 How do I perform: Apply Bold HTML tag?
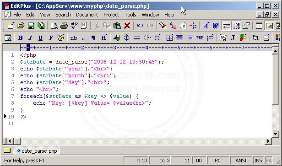click(x=21, y=37)
